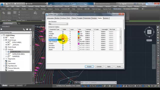Toggle visibility bulb for the Border component
The image size is (160, 90).
tap(63, 36)
